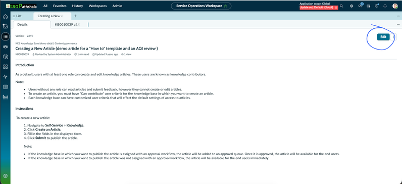Open the globe scope picker icon
This screenshot has width=402, height=184.
[351, 6]
